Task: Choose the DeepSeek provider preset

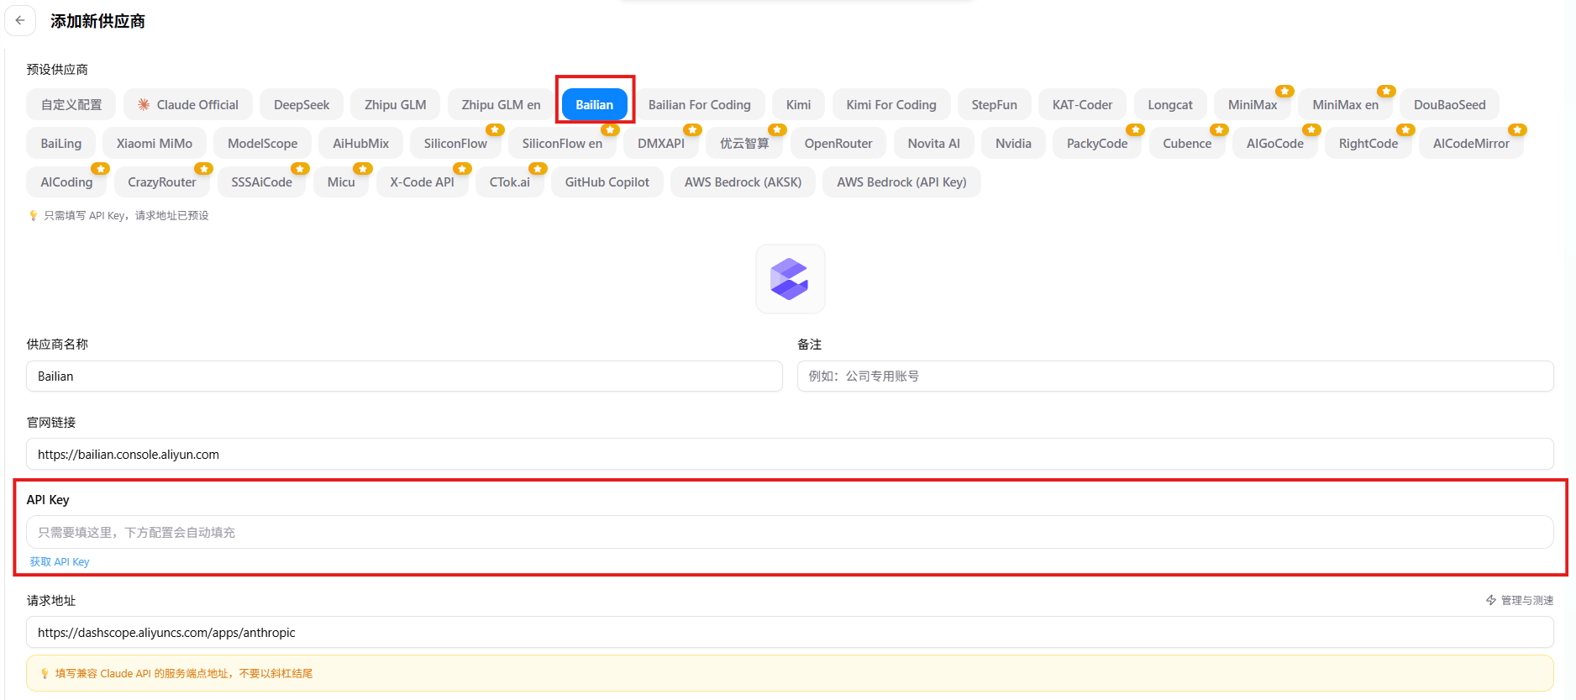Action: 302,105
